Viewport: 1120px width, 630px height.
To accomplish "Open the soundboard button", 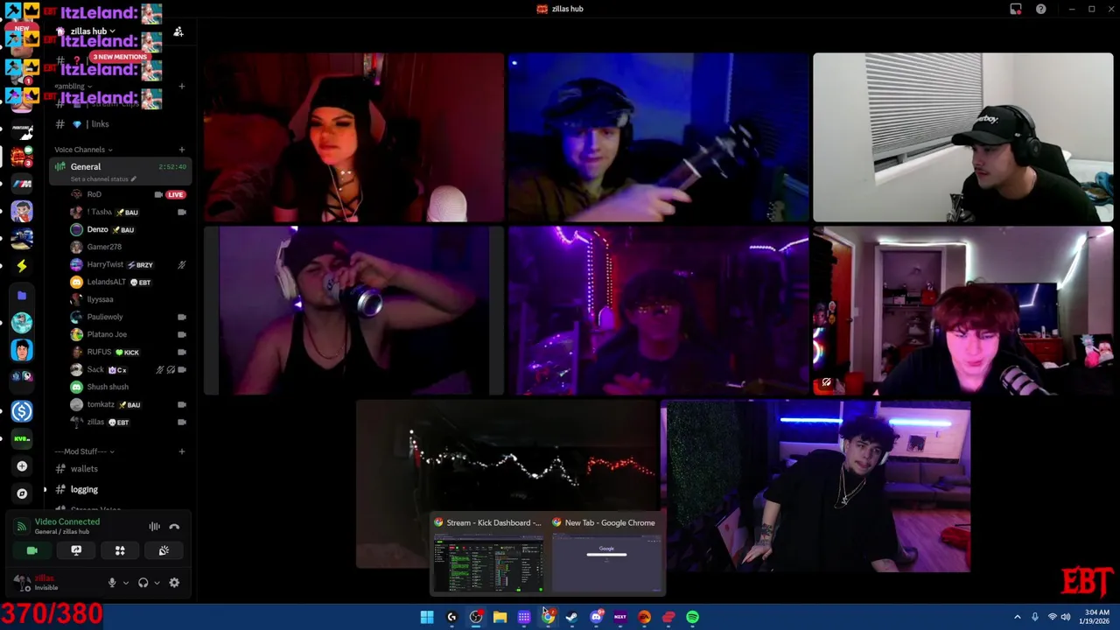I will [164, 550].
